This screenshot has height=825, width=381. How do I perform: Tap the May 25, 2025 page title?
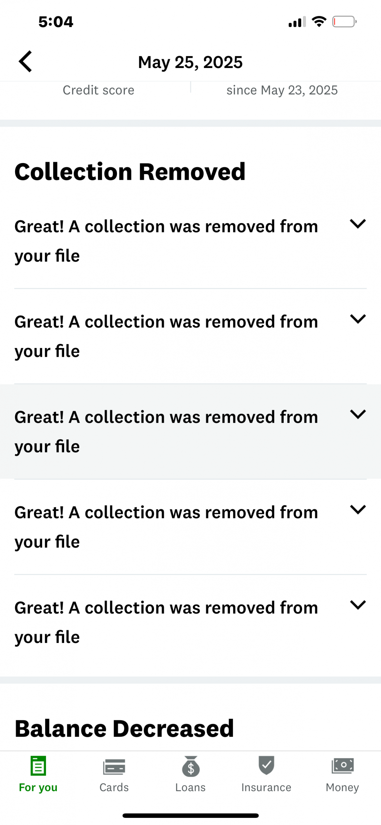pyautogui.click(x=190, y=62)
